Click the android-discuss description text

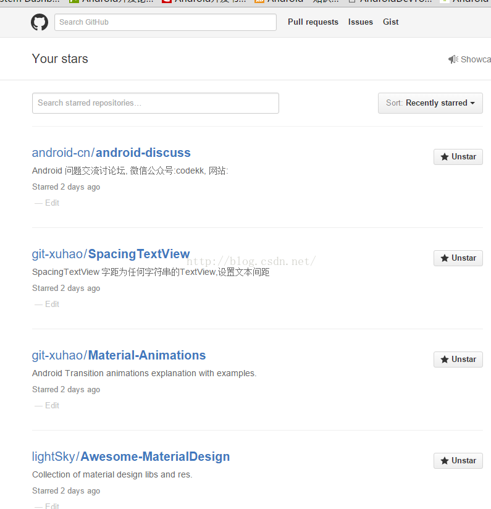pos(130,170)
